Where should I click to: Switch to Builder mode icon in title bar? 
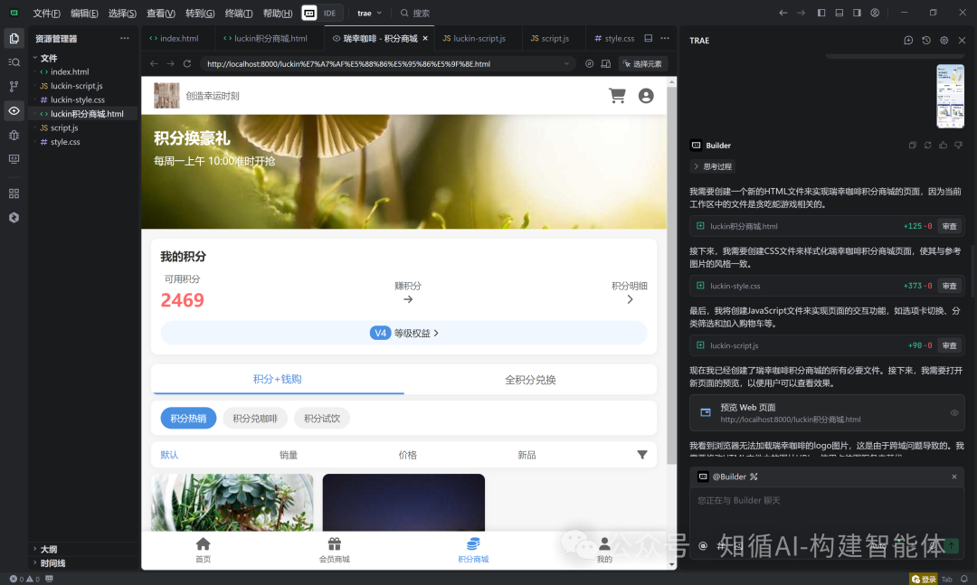click(309, 13)
